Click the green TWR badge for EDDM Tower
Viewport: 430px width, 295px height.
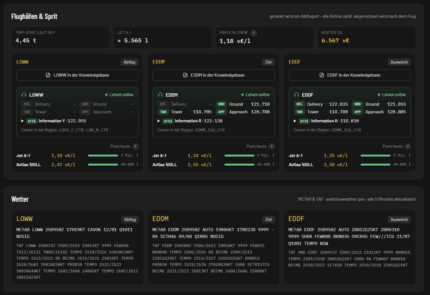(x=163, y=112)
